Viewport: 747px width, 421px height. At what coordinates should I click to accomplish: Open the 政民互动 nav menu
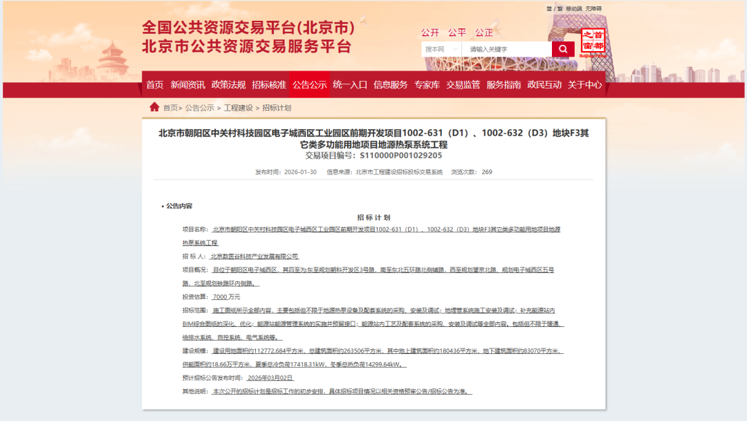click(x=544, y=85)
